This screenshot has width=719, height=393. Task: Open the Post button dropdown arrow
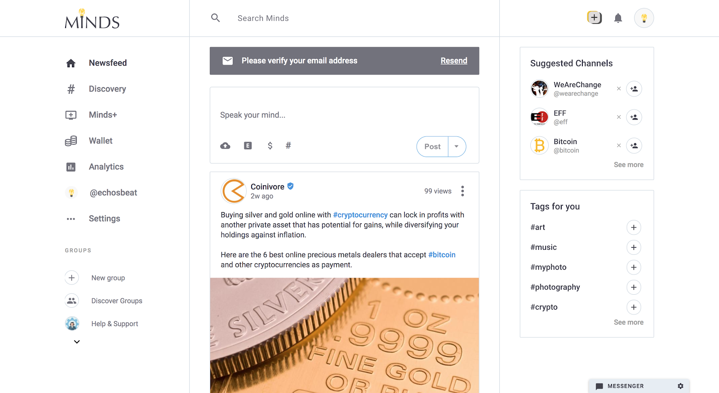[x=457, y=147]
